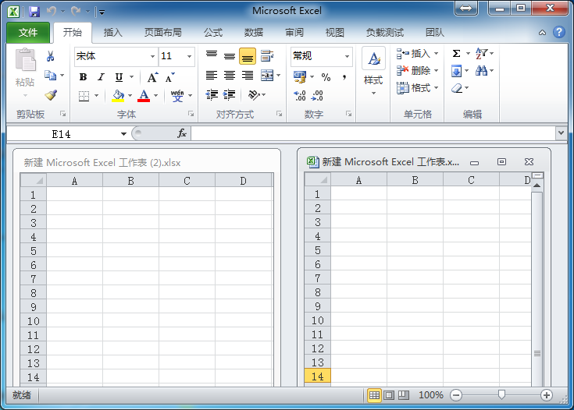Screen dimensions: 574x410
Task: Expand the Name Box dropdown arrow
Action: tap(123, 134)
